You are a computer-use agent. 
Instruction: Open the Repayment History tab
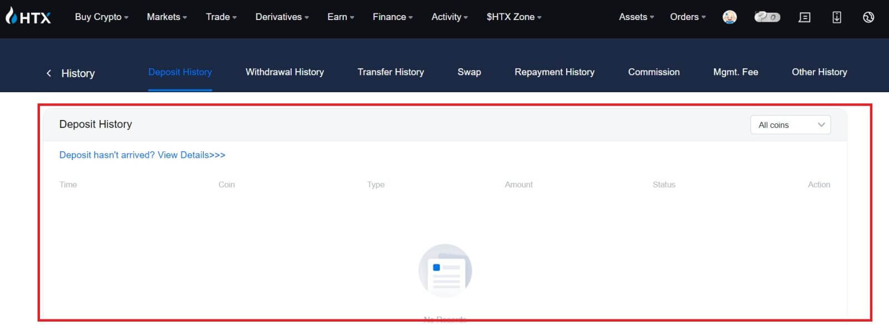(554, 72)
